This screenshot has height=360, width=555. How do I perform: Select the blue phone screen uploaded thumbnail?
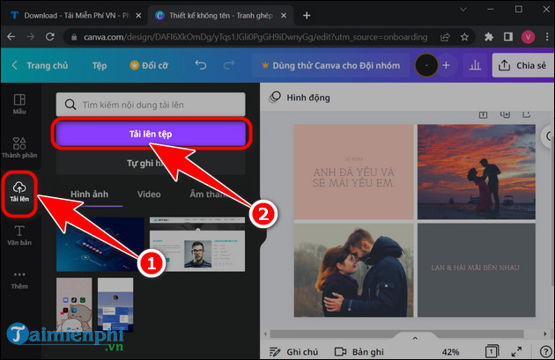tap(115, 305)
